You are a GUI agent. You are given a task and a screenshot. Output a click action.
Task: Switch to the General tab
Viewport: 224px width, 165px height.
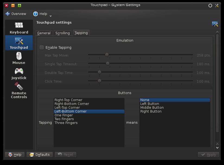pyautogui.click(x=44, y=33)
